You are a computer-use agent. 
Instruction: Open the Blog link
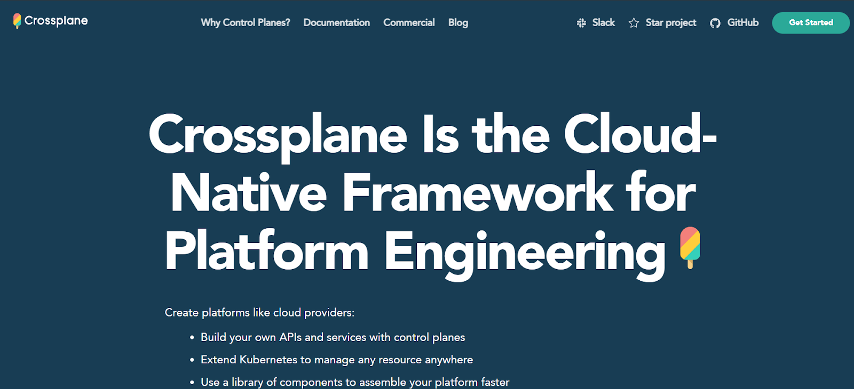458,22
